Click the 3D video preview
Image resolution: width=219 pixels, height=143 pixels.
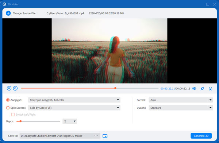pyautogui.click(x=109, y=51)
